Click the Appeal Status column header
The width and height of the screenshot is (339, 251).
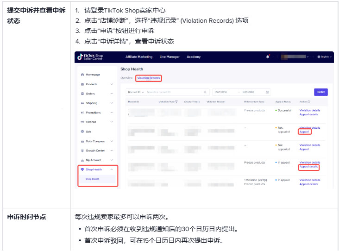point(283,102)
